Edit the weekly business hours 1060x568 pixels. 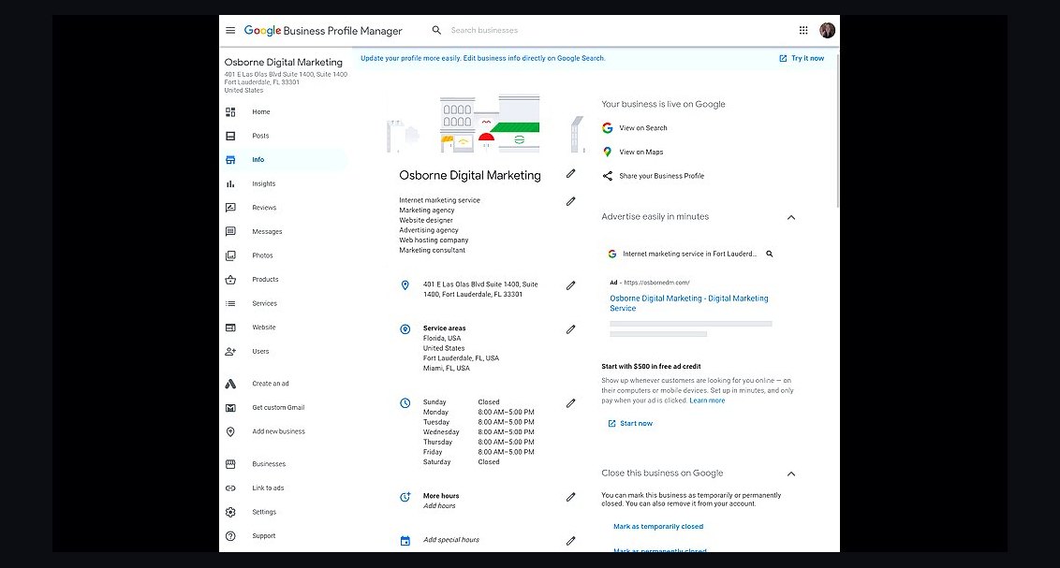[570, 403]
